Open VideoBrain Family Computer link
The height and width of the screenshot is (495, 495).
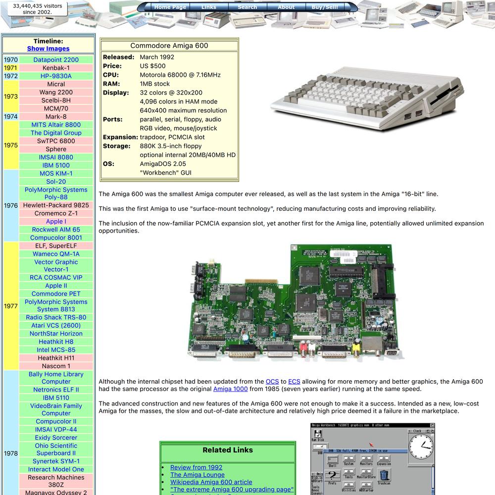click(x=56, y=409)
